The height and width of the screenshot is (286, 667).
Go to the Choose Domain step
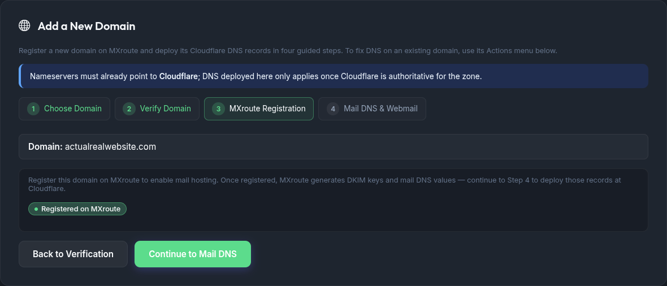click(64, 109)
